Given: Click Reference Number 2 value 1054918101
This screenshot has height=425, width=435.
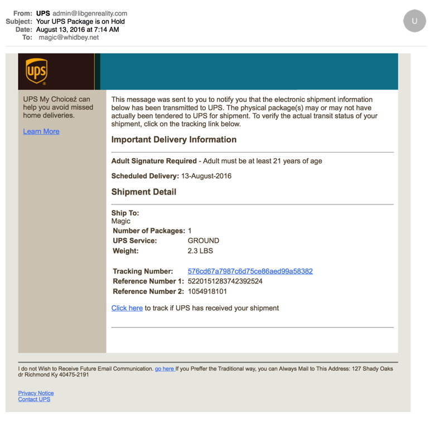Looking at the screenshot, I should point(207,291).
